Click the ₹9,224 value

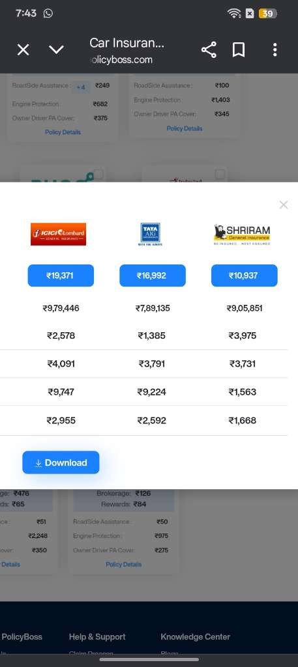pos(151,391)
